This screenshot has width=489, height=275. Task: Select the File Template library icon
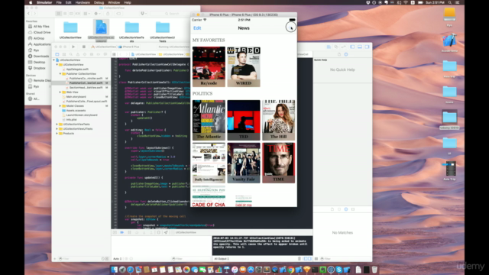[332, 209]
